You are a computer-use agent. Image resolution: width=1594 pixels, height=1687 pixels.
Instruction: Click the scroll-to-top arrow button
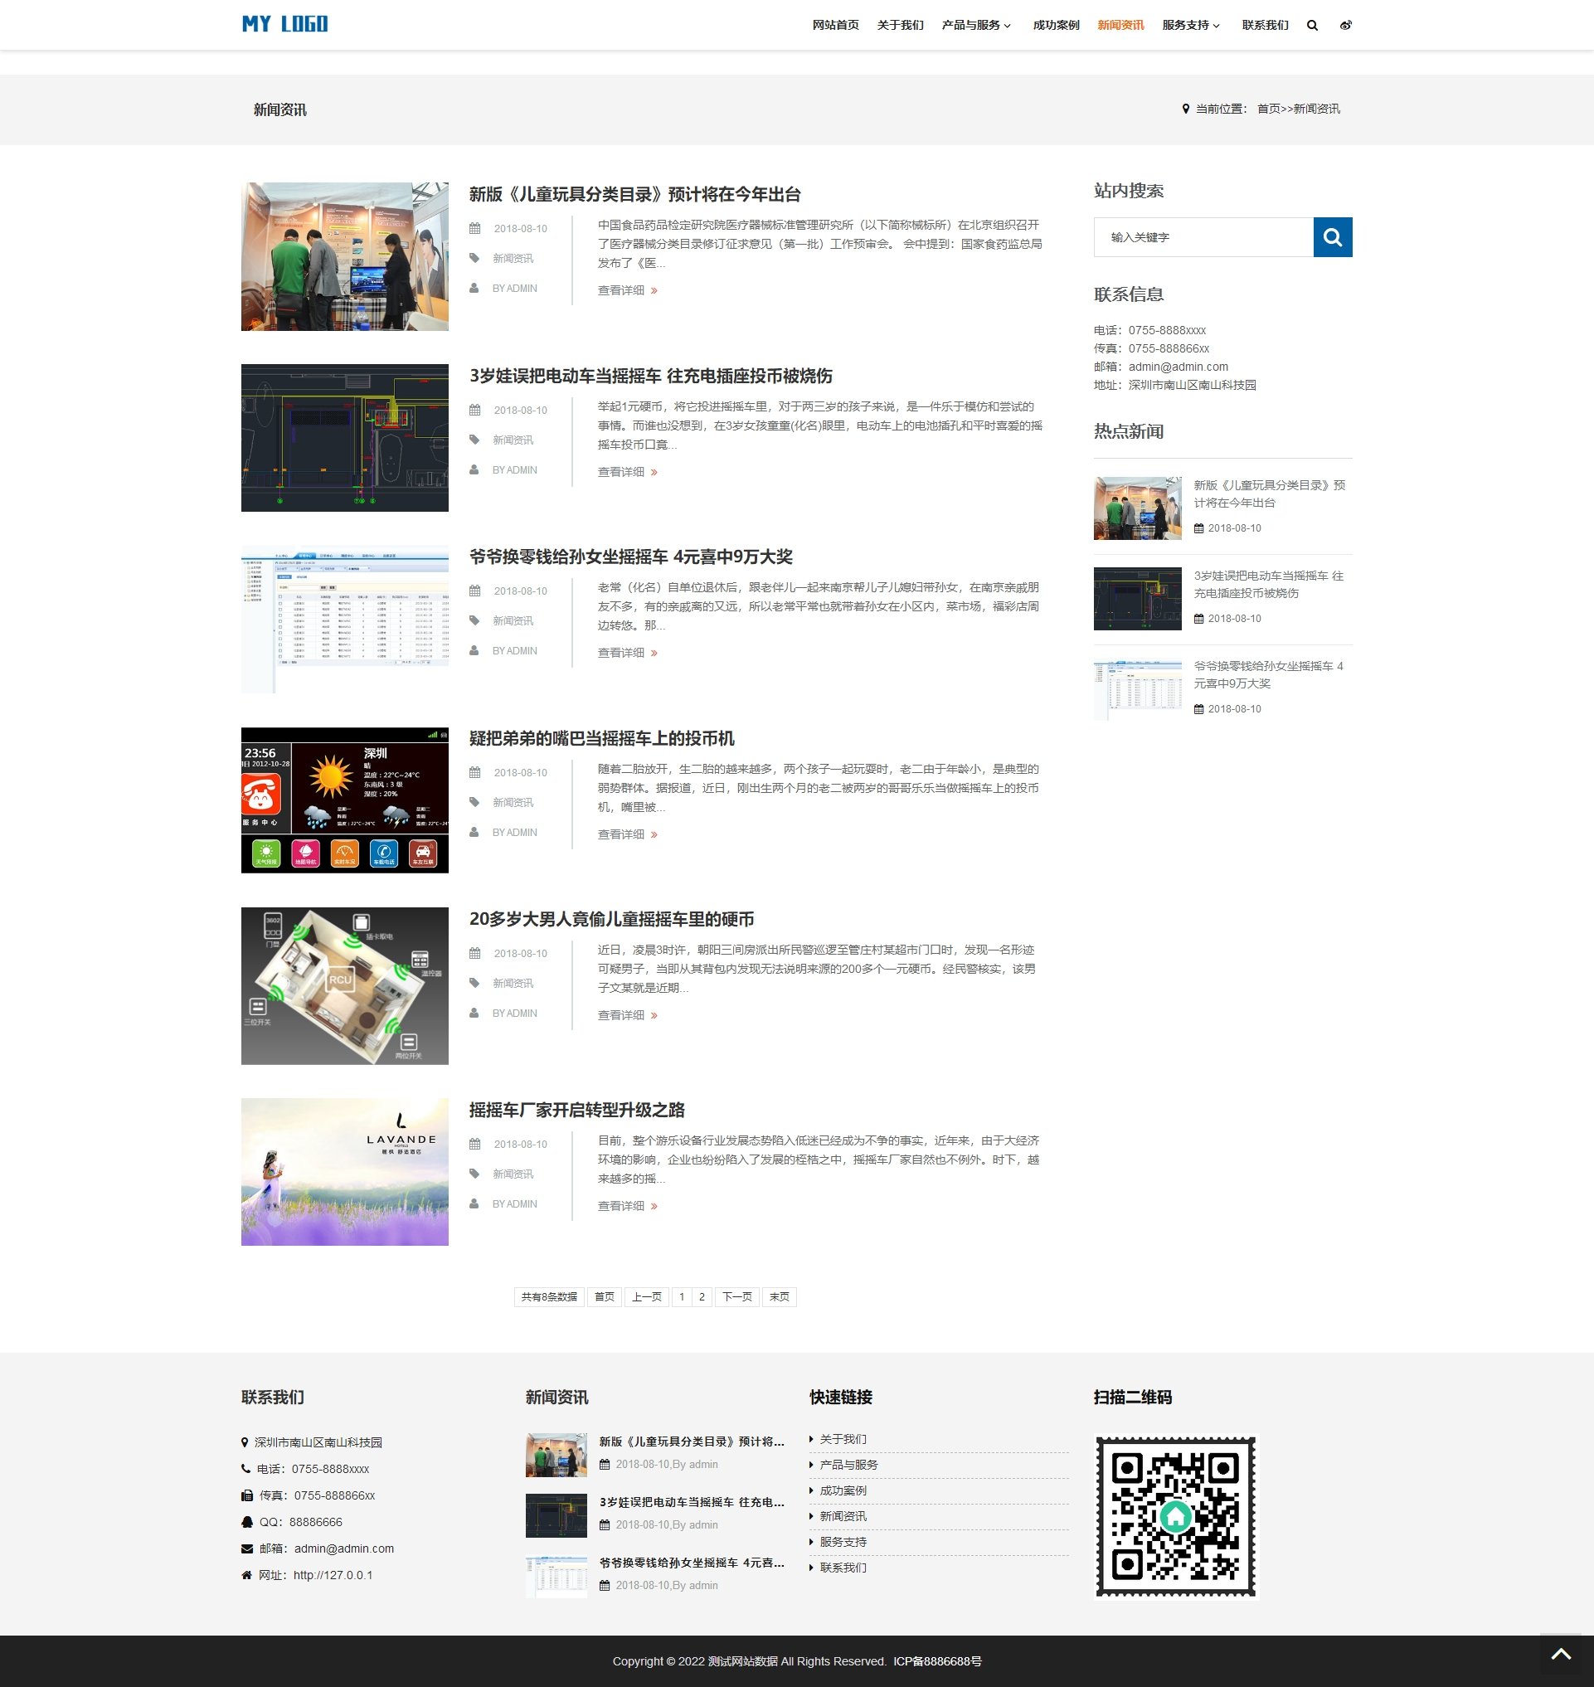coord(1561,1654)
